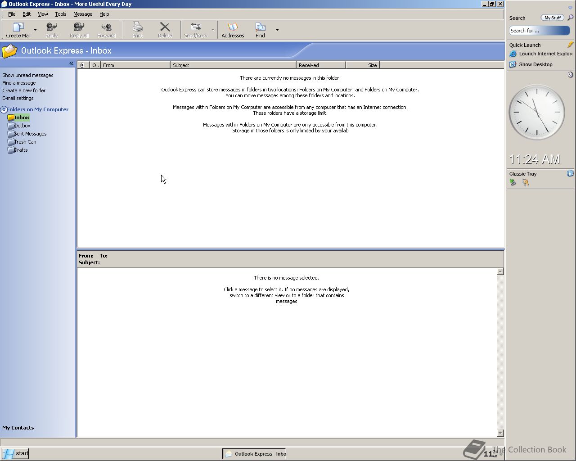Open the Find dropdown arrow
The width and height of the screenshot is (576, 461).
tap(277, 30)
